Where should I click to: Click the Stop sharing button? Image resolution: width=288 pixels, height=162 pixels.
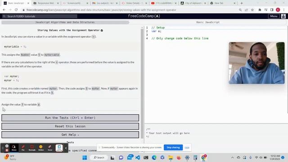173,148
